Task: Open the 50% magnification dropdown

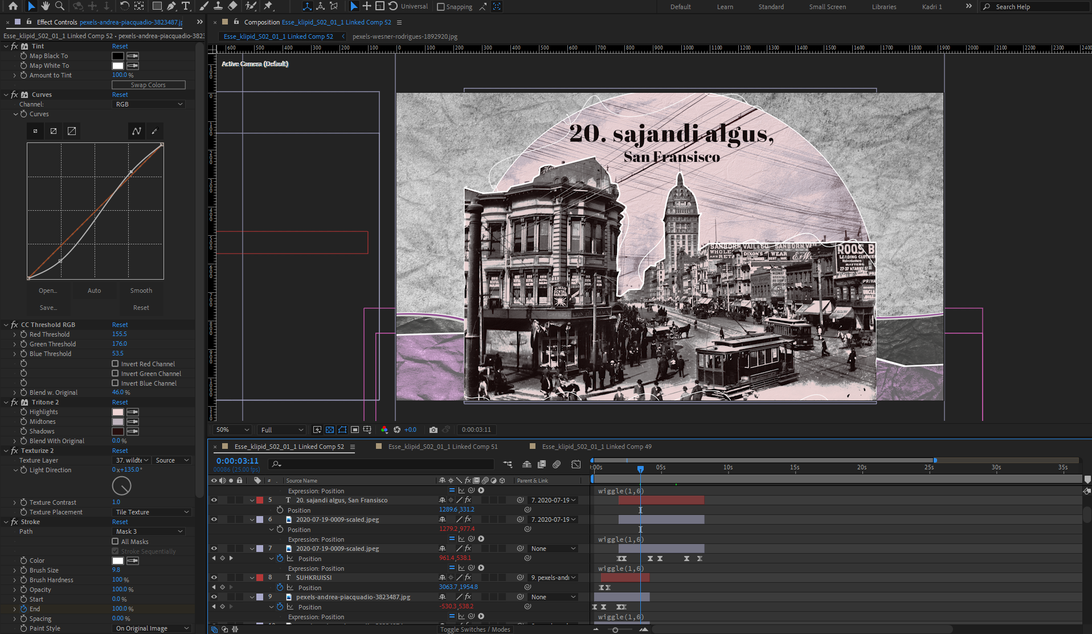Action: click(232, 430)
